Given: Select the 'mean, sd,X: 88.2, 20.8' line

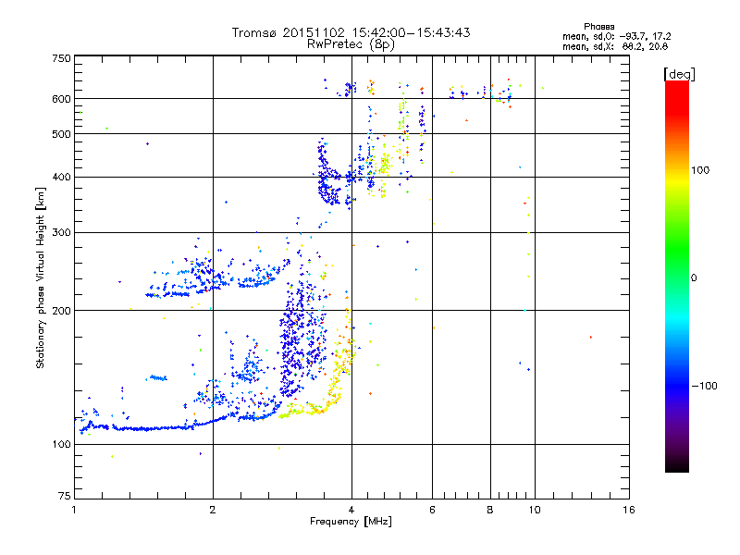Looking at the screenshot, I should [x=615, y=46].
